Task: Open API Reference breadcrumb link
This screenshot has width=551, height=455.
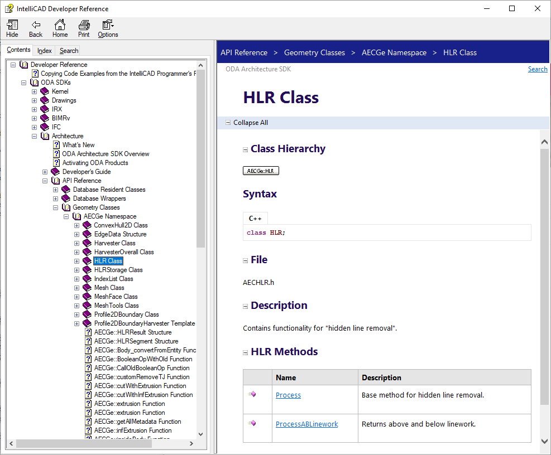Action: coord(244,52)
